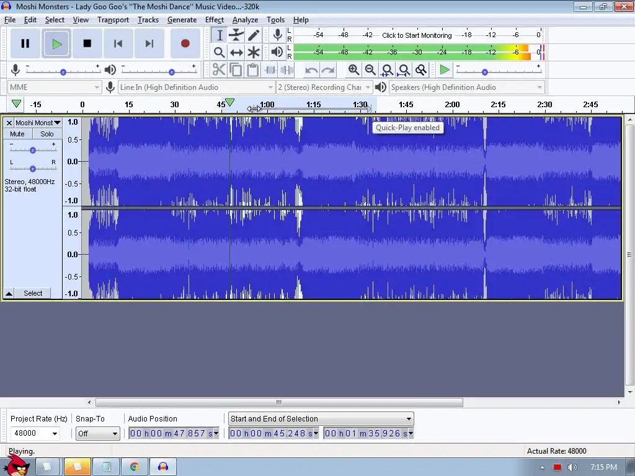
Task: Select the Multi-Tool (asterisk) mode
Action: (254, 52)
